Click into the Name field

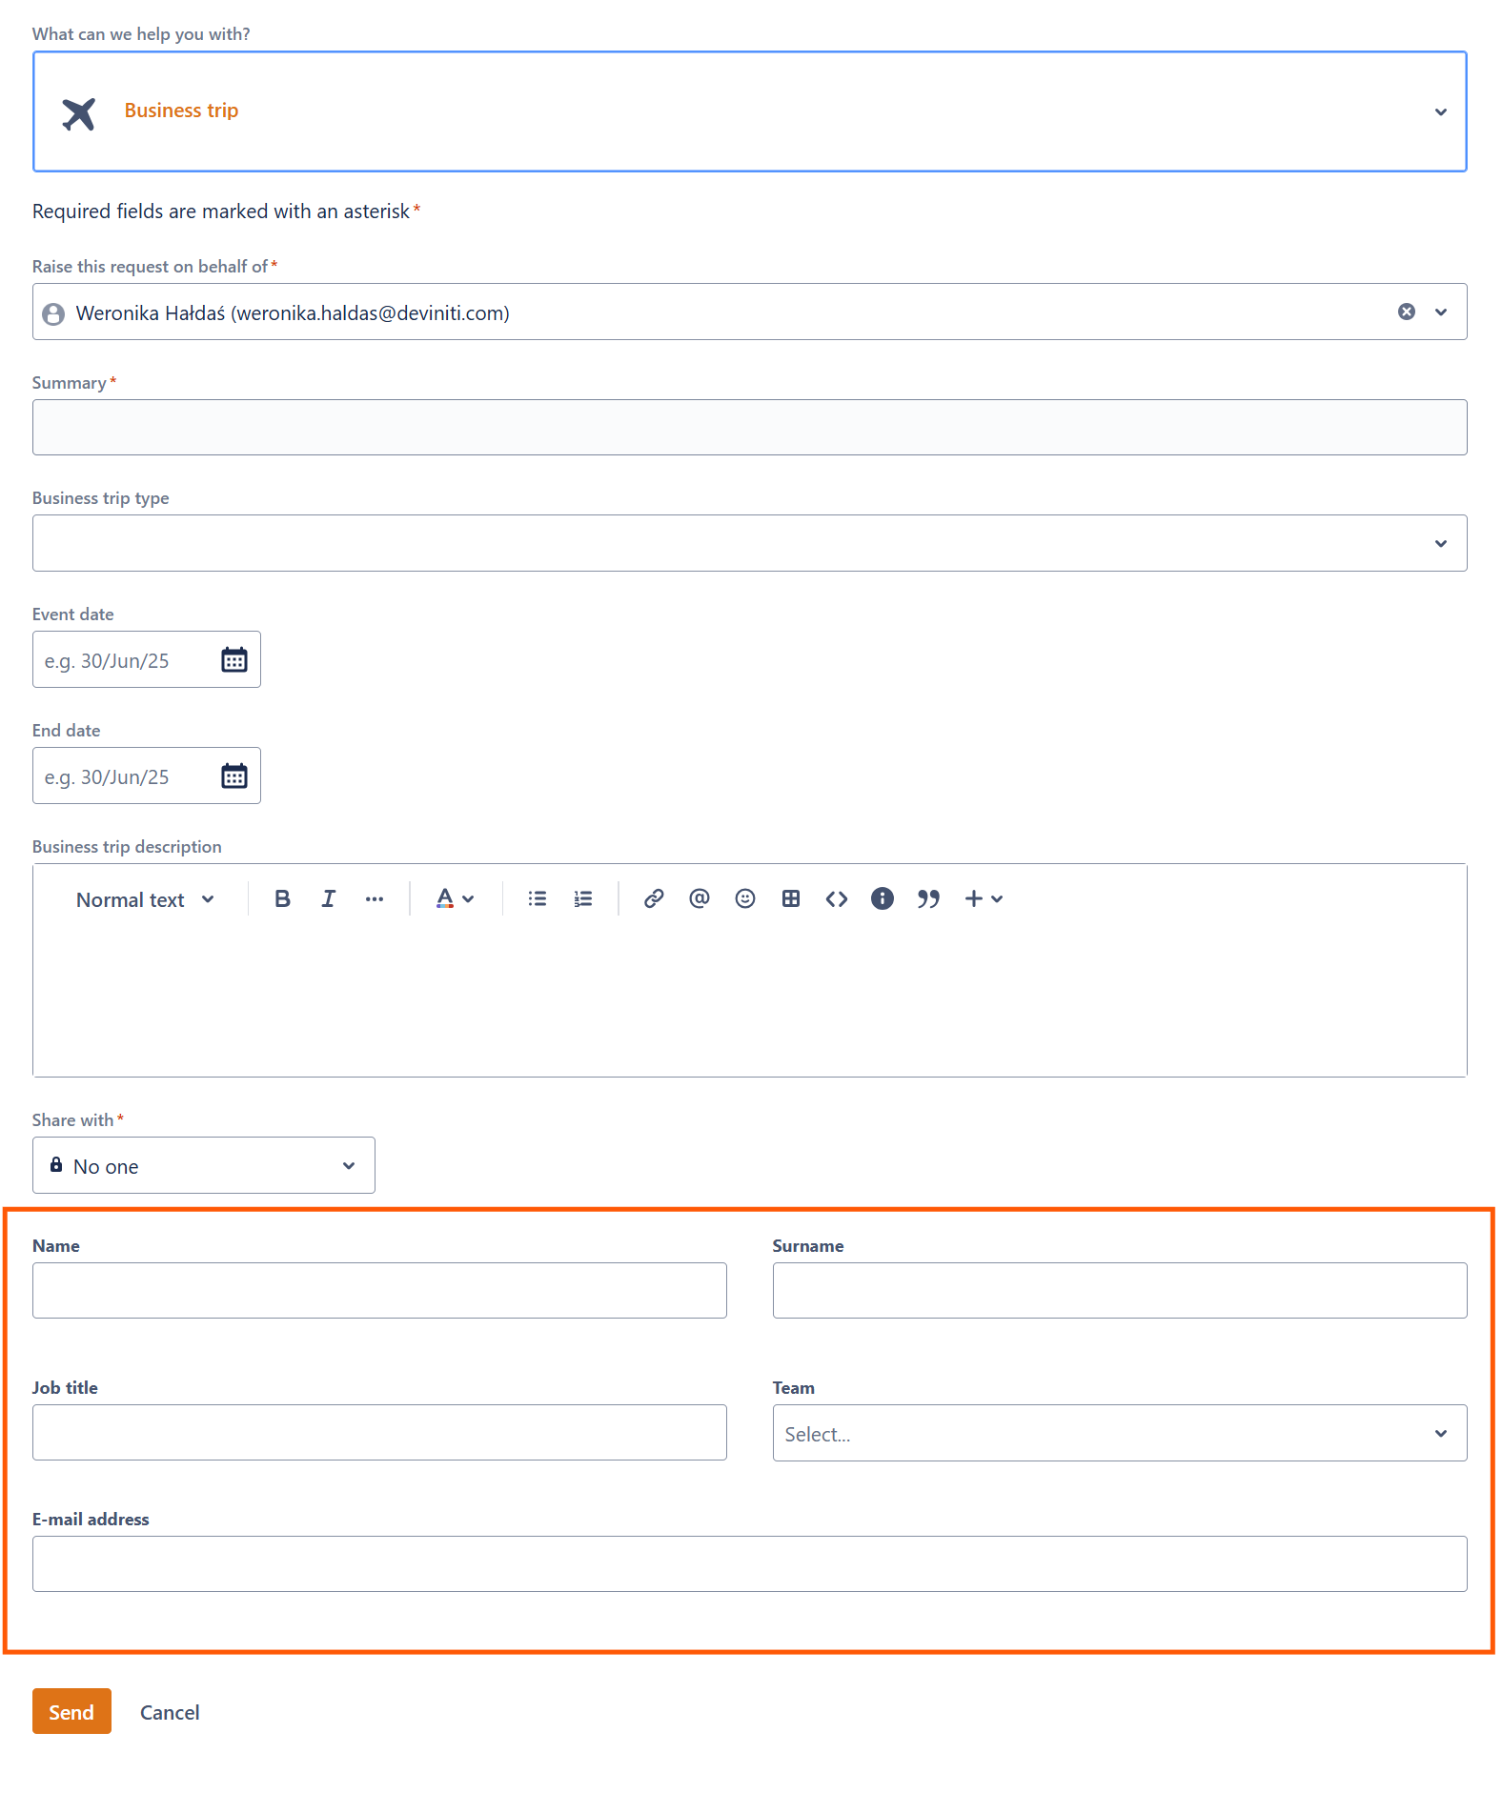coord(379,1290)
